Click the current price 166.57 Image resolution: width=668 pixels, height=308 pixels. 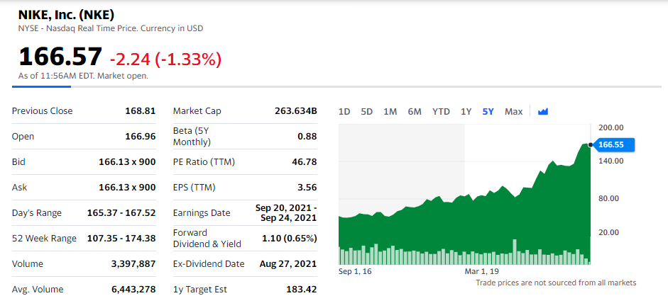click(60, 57)
